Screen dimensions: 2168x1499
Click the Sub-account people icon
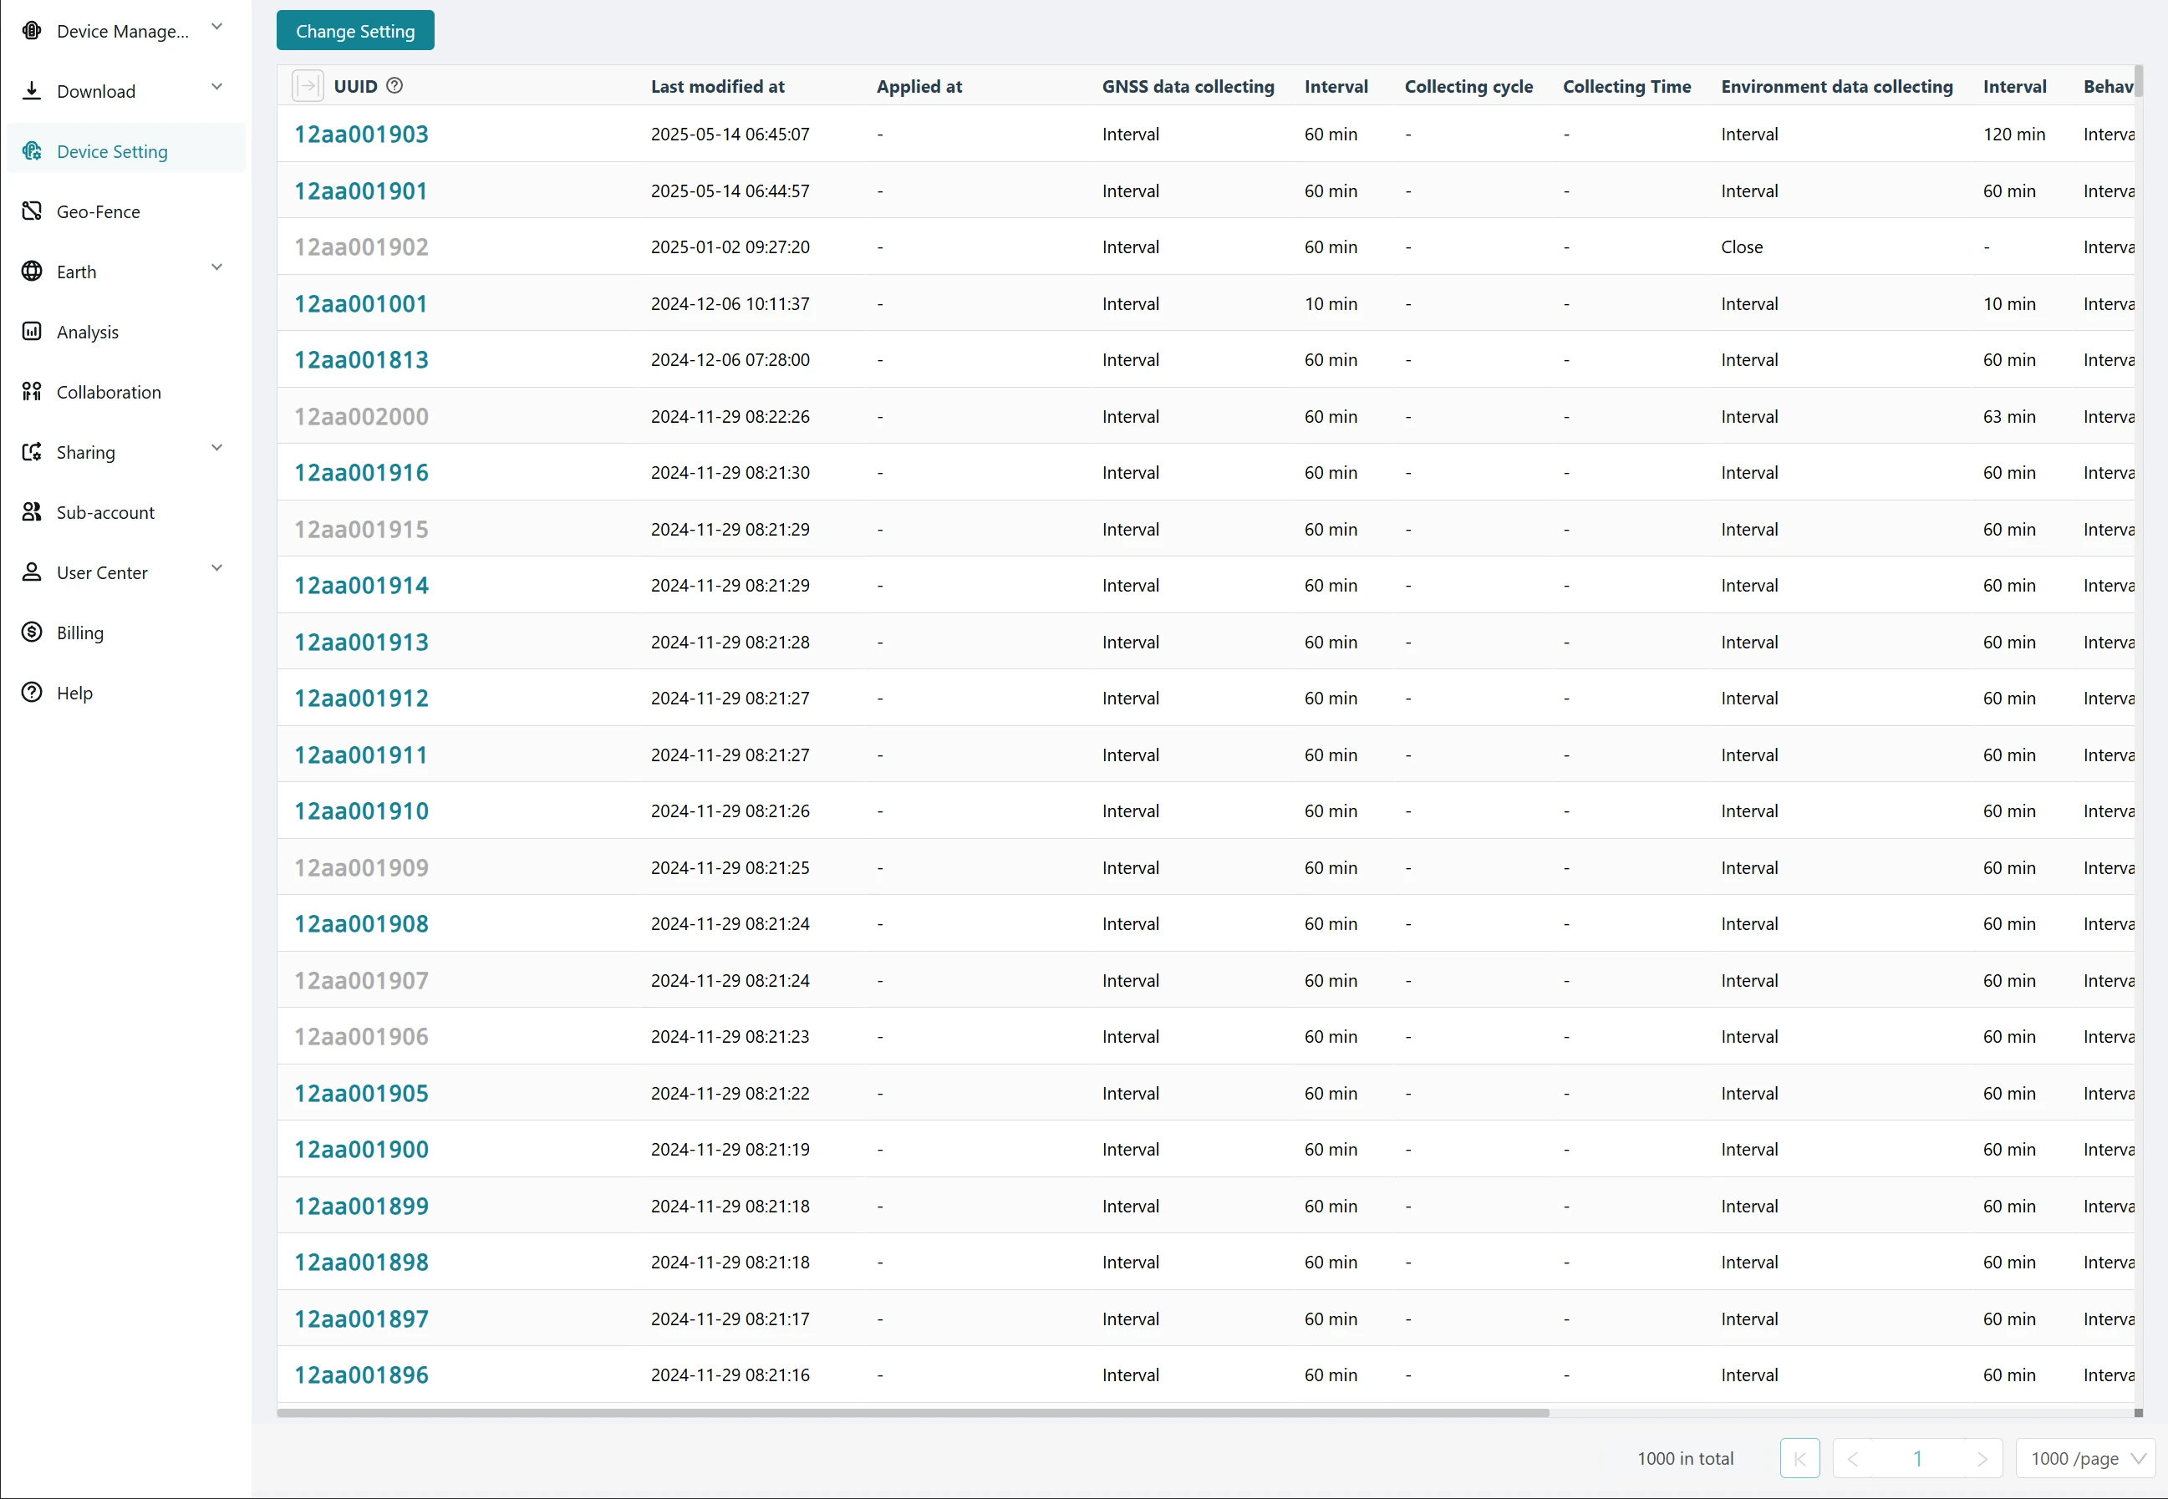point(32,511)
